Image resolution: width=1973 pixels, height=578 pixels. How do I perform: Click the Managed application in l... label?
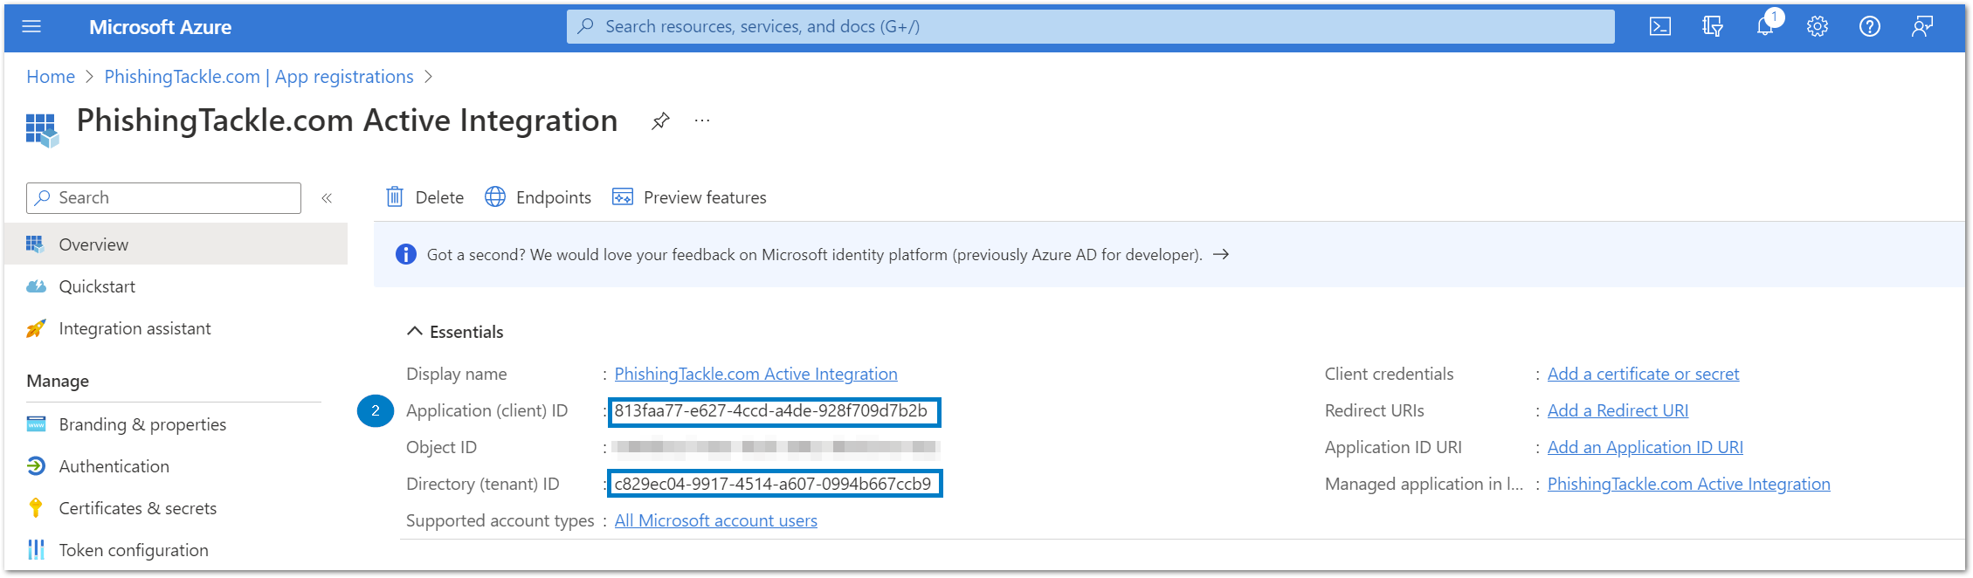pos(1424,484)
